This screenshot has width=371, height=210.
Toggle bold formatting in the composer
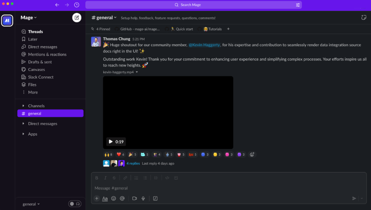pos(96,178)
